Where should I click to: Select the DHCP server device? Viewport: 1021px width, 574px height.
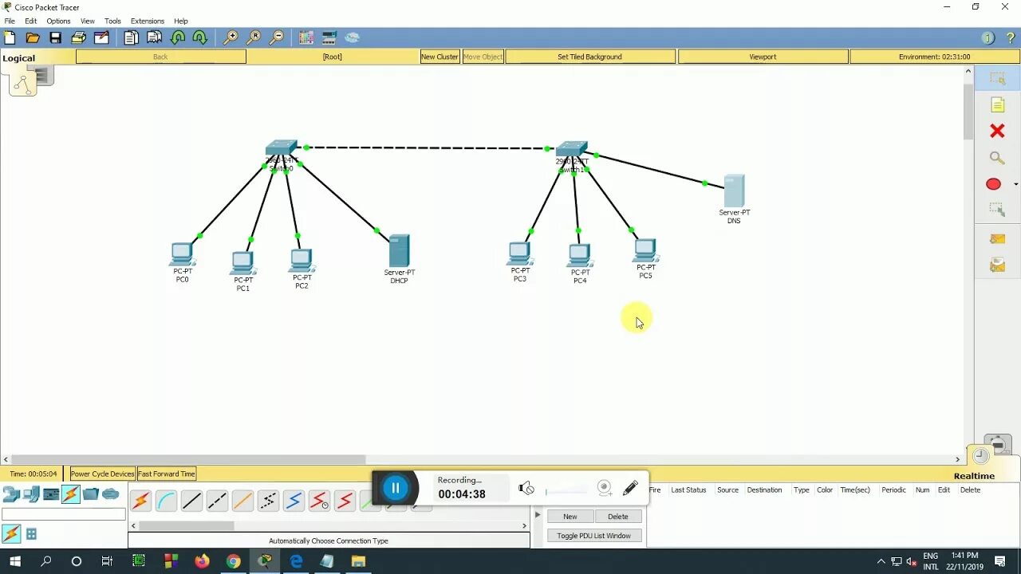399,251
